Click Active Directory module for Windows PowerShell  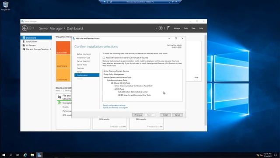coord(133,86)
